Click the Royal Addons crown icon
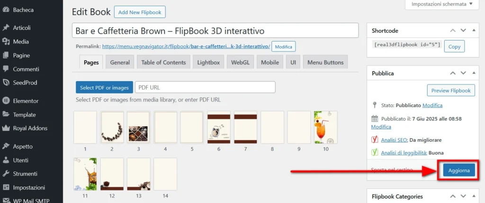 coord(6,128)
